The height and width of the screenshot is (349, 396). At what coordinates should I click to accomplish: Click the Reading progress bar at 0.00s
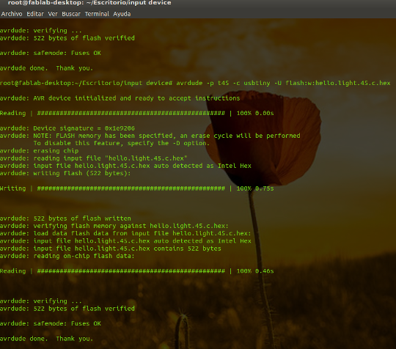point(137,113)
